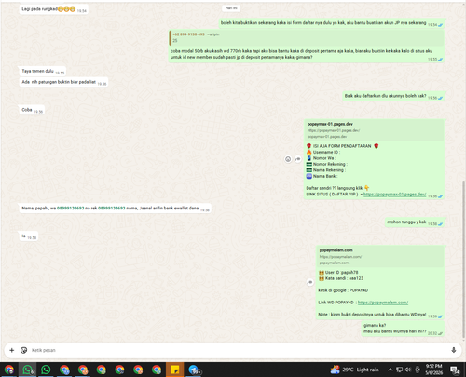Click the 'ISI AJA FORM PENDAFTARAN' heading text

click(342, 146)
